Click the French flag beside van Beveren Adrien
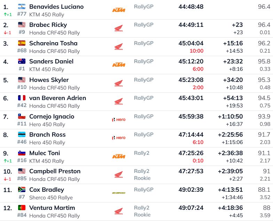273x221 pixels. click(22, 98)
